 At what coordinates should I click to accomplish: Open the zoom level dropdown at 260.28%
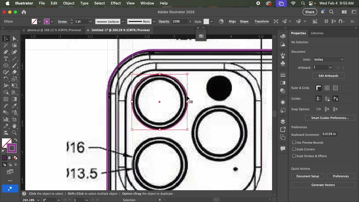38,200
